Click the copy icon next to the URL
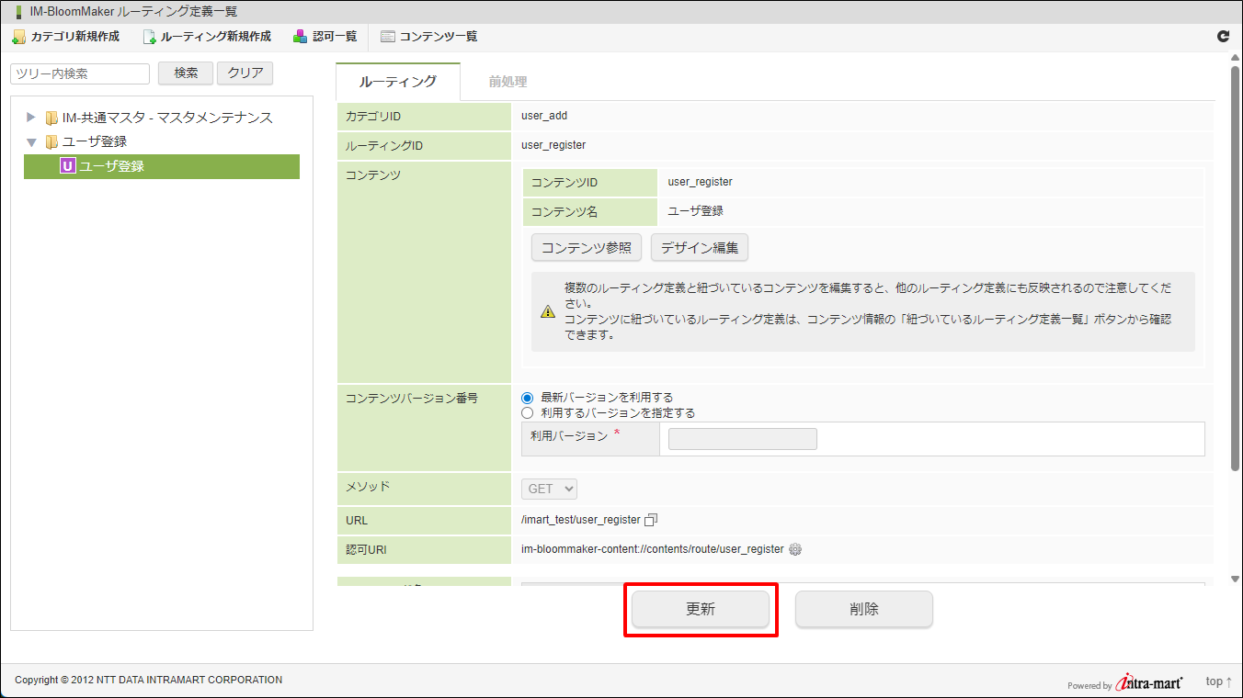Image resolution: width=1243 pixels, height=698 pixels. (x=651, y=520)
